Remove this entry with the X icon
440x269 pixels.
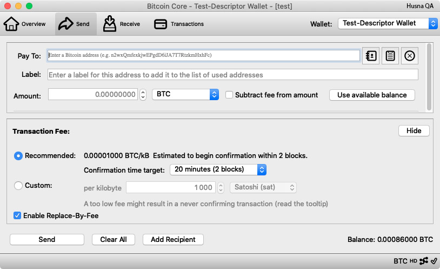click(409, 56)
